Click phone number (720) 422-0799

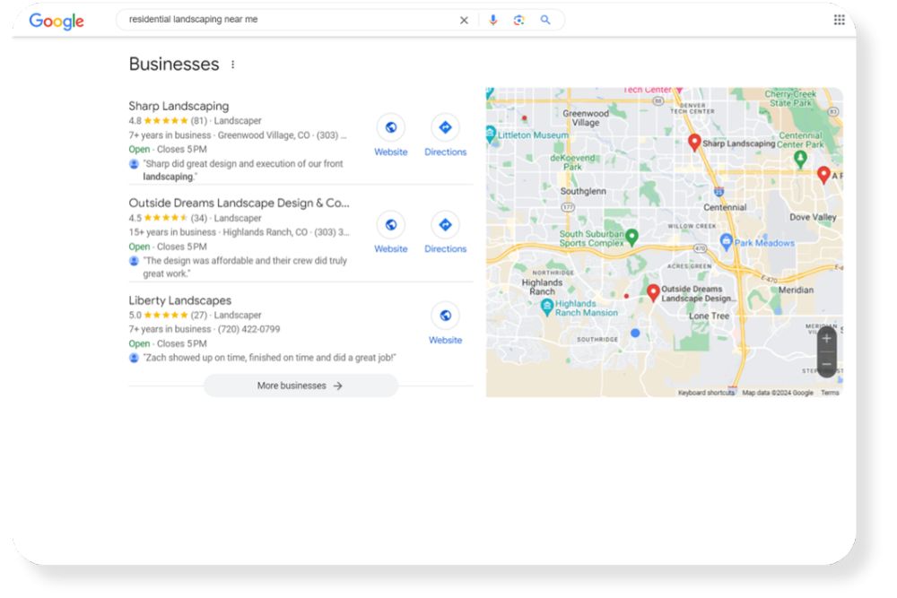coord(248,329)
